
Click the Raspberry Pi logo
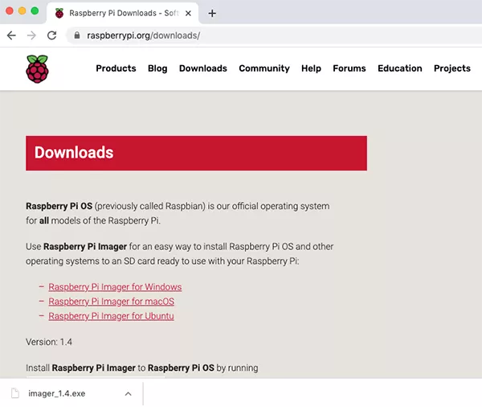point(37,69)
